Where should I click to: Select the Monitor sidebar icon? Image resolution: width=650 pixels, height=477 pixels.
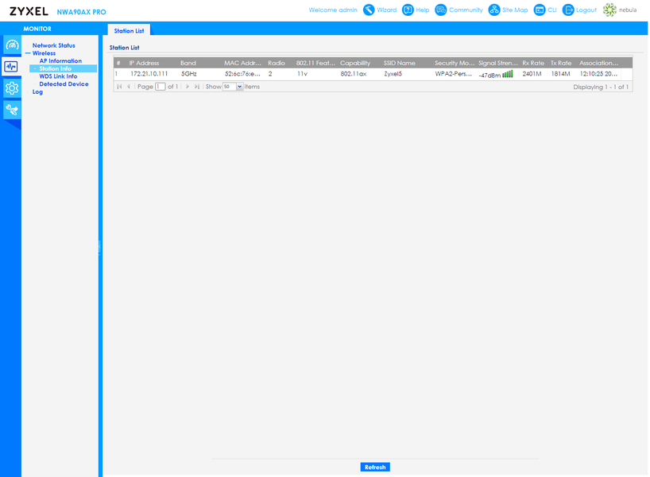[x=11, y=66]
